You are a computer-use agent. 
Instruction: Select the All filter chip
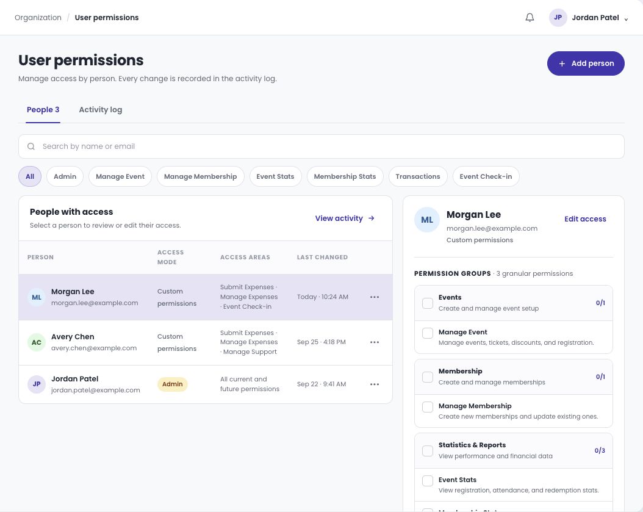click(30, 176)
